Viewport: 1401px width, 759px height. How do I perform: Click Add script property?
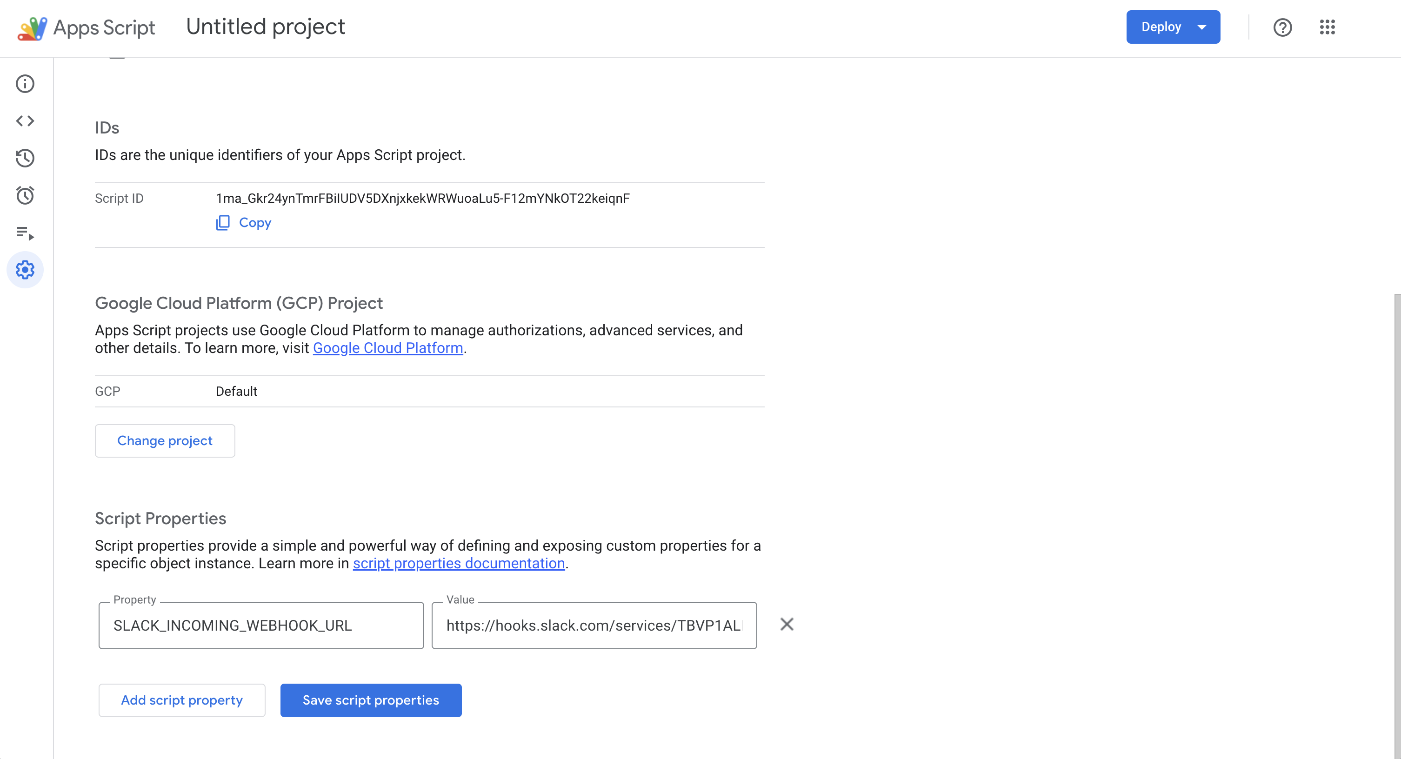[x=182, y=700]
